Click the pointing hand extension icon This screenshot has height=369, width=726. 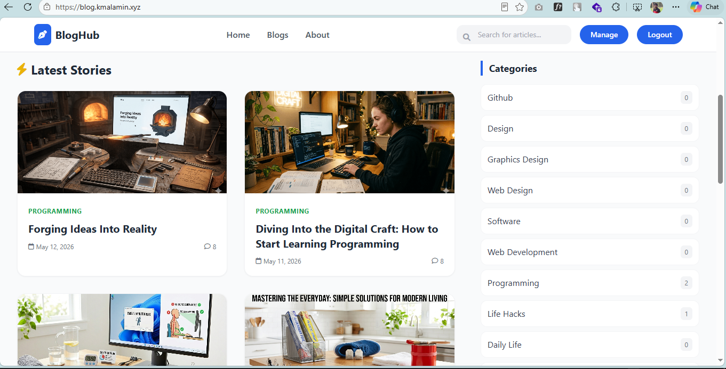point(577,7)
